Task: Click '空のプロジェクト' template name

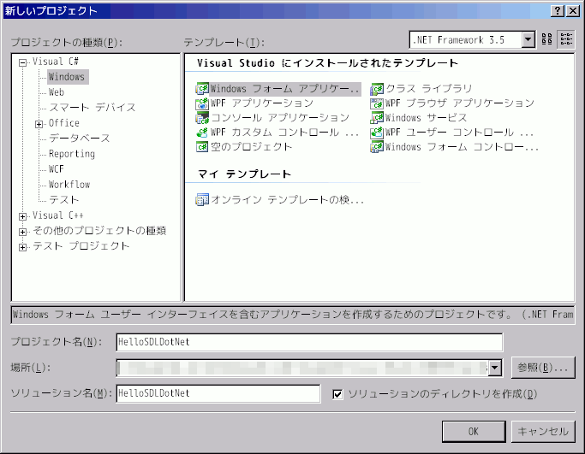Action: tap(251, 147)
